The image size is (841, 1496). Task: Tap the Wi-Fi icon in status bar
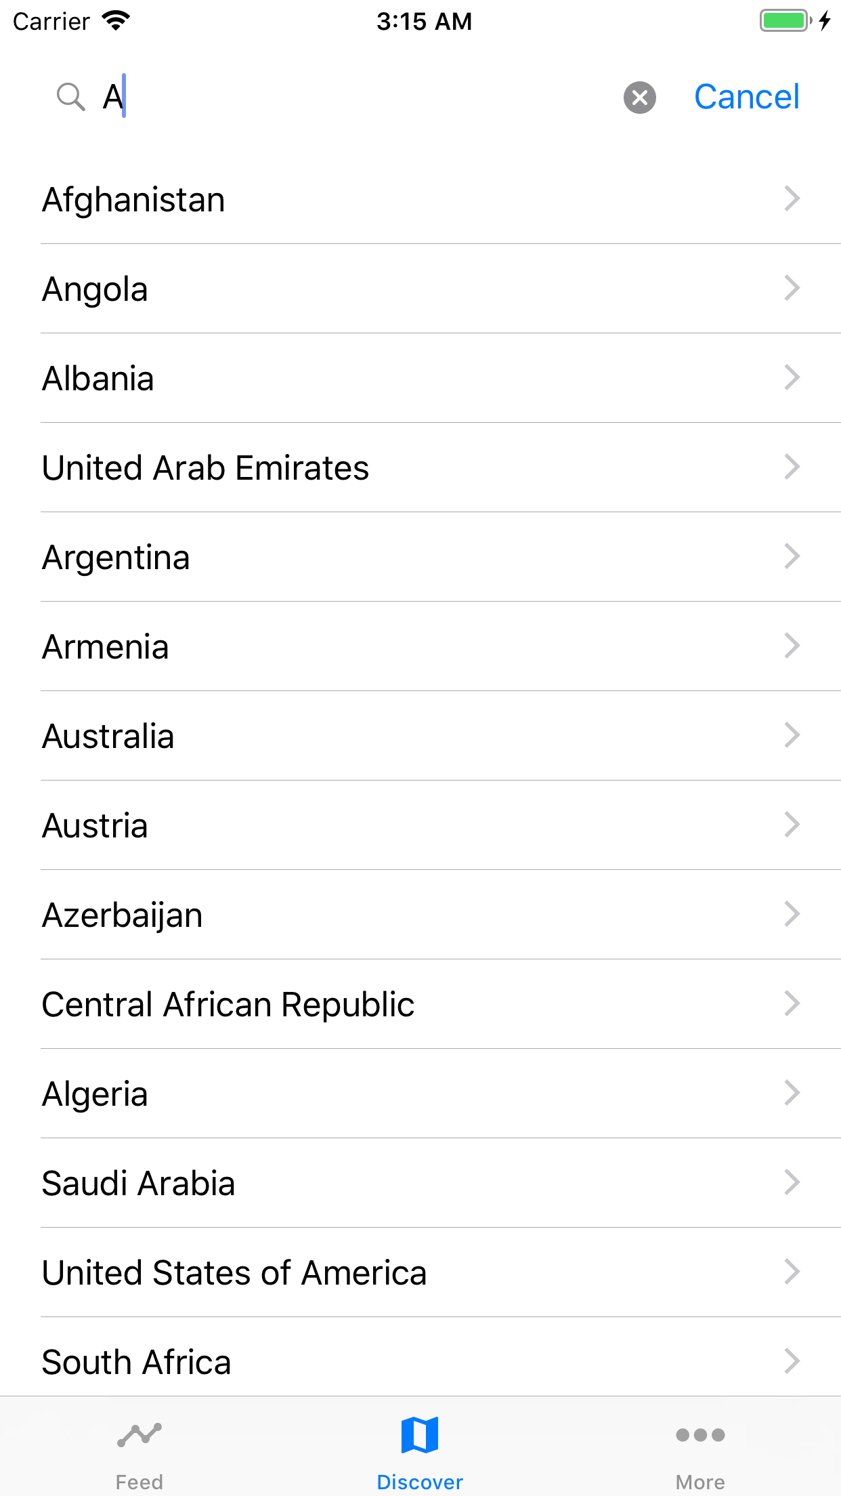pos(116,21)
